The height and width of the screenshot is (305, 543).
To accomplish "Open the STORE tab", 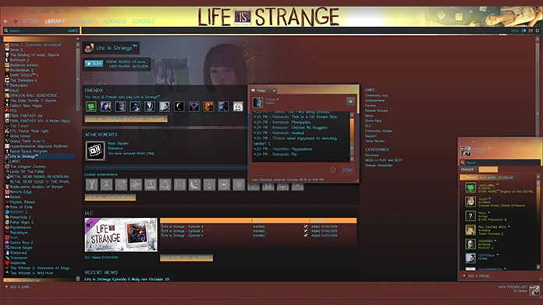I will coord(31,22).
